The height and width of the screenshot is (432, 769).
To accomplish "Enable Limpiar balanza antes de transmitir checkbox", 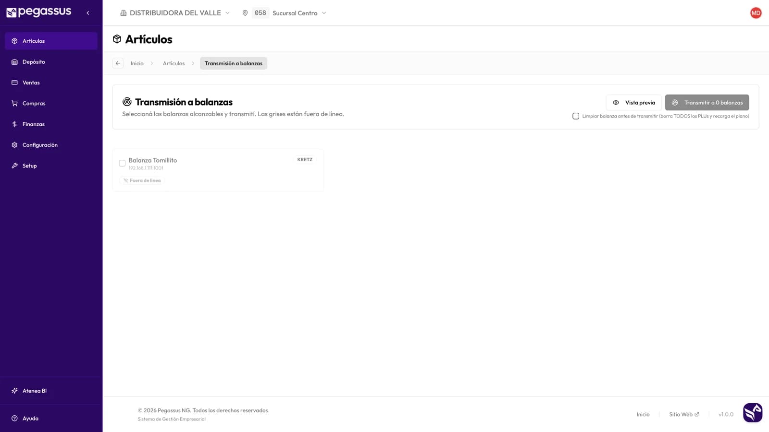I will click(576, 116).
